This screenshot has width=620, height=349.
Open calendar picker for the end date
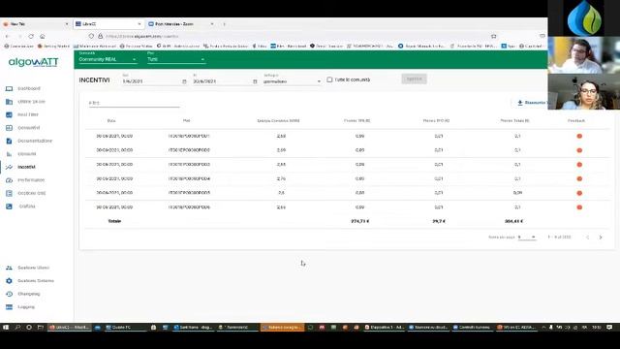point(255,81)
